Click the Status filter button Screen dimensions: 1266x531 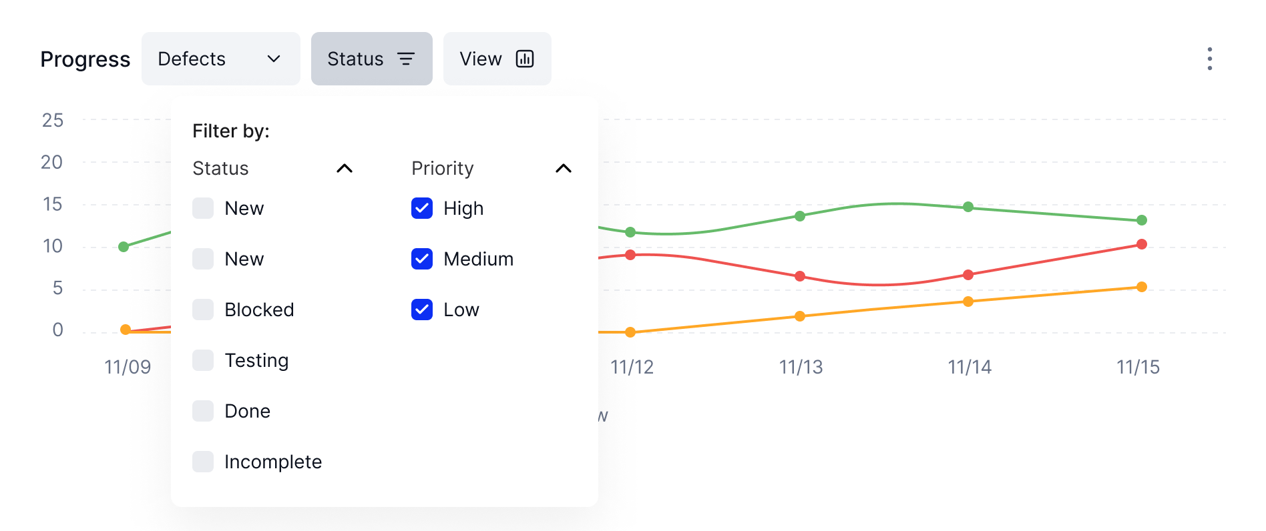372,59
